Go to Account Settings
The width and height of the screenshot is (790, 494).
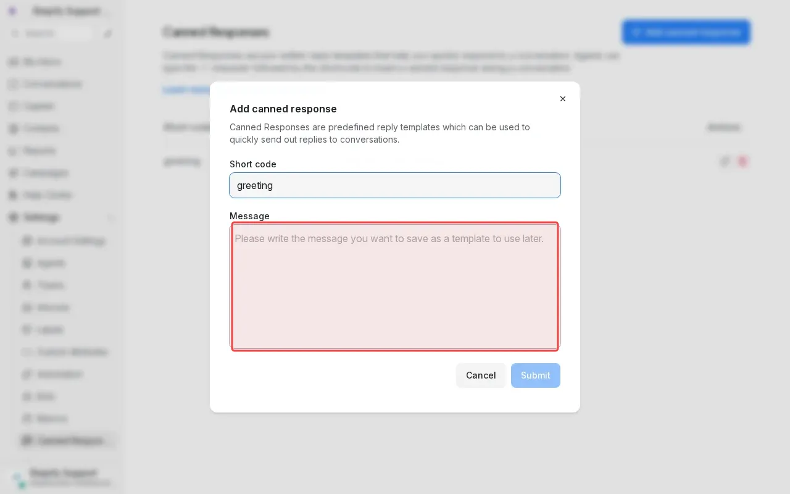[x=70, y=241]
